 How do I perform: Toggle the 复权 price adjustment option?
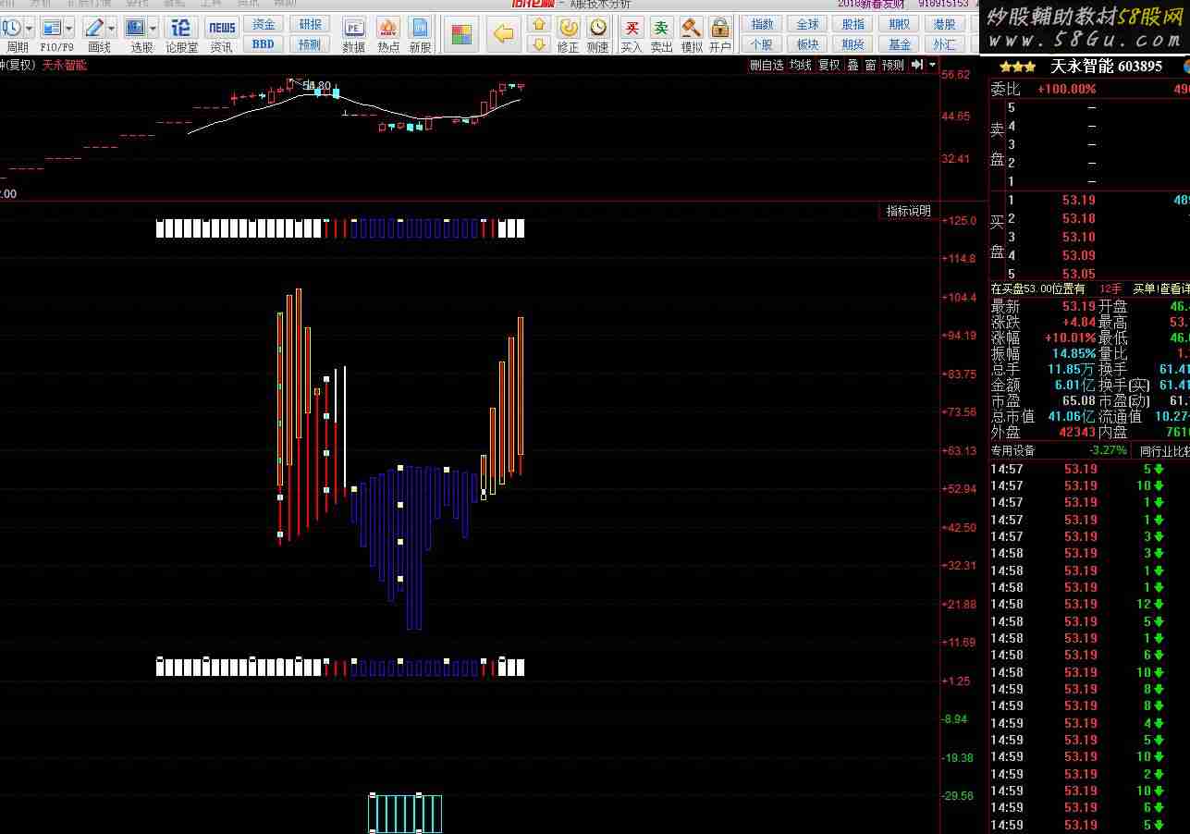pyautogui.click(x=828, y=66)
